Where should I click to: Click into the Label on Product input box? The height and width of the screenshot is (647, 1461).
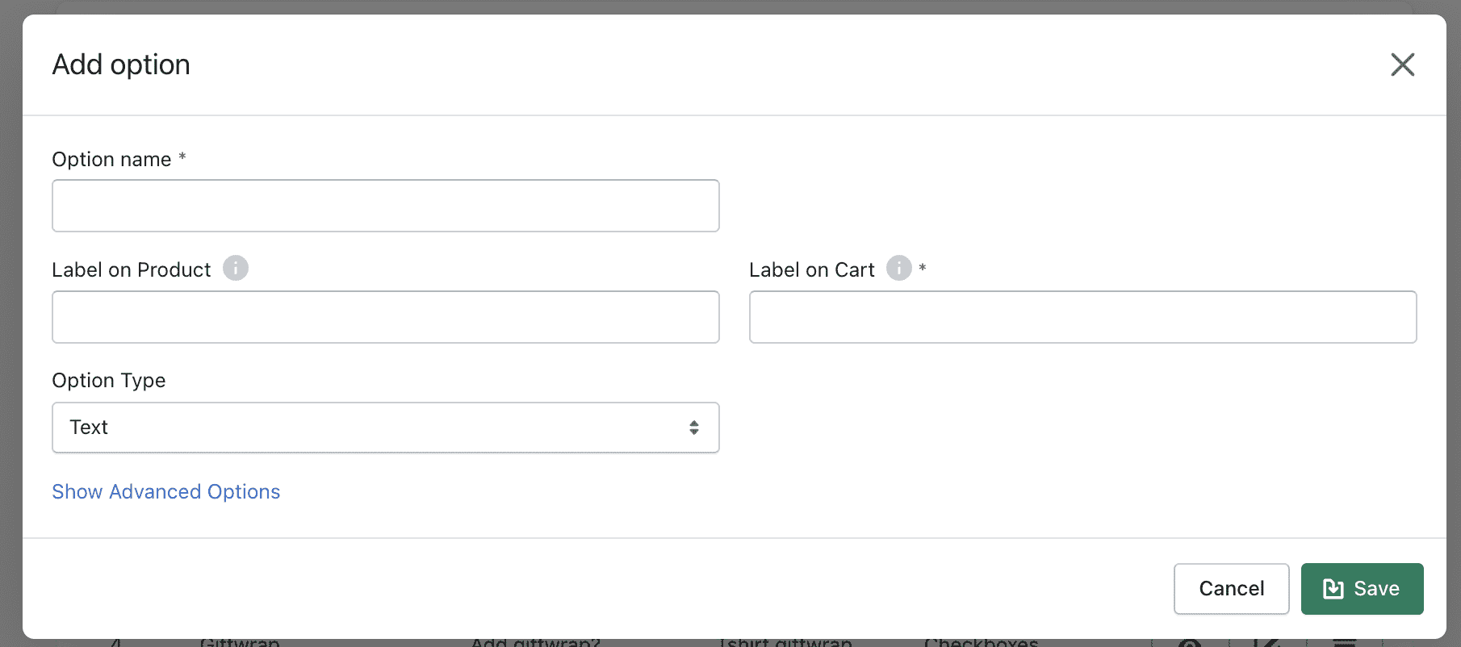(386, 317)
